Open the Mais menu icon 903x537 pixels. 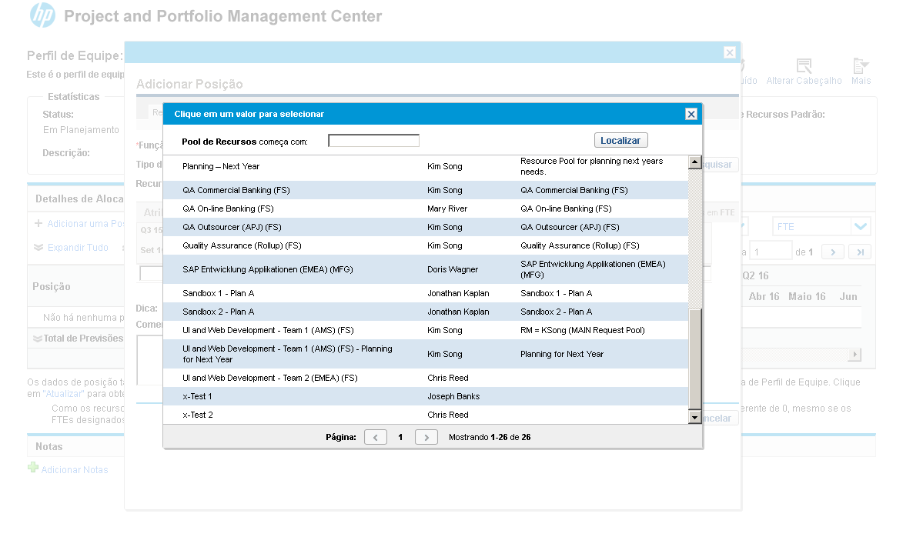(861, 67)
